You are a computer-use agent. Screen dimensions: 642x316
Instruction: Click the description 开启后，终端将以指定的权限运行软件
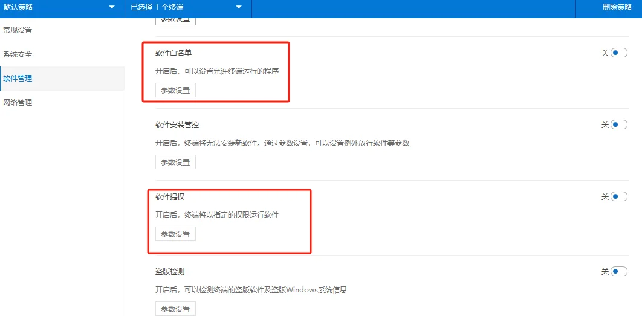click(x=217, y=214)
